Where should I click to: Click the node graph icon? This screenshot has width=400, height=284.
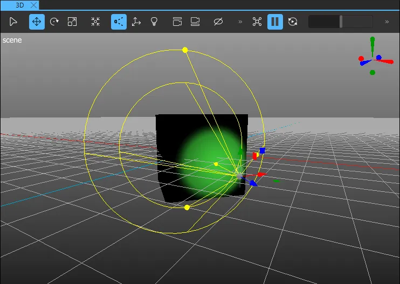257,22
